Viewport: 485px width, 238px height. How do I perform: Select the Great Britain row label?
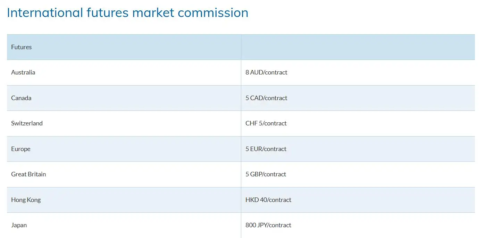click(28, 174)
